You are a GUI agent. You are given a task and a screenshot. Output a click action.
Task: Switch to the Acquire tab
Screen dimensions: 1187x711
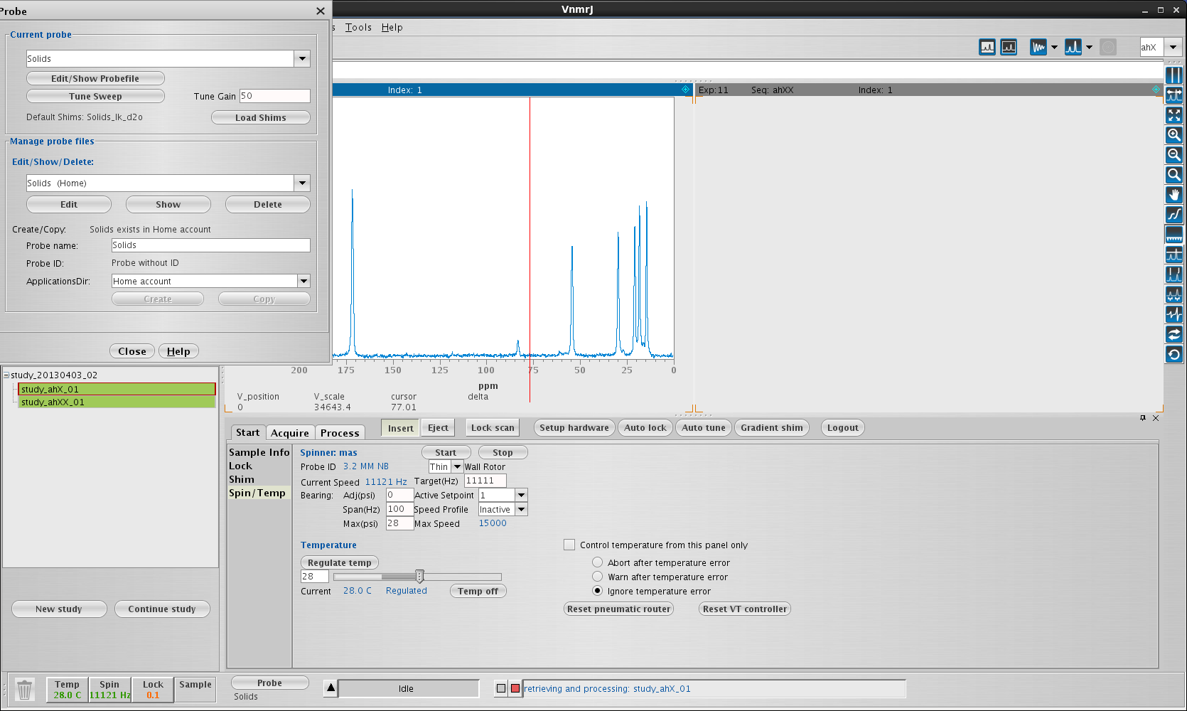point(290,433)
